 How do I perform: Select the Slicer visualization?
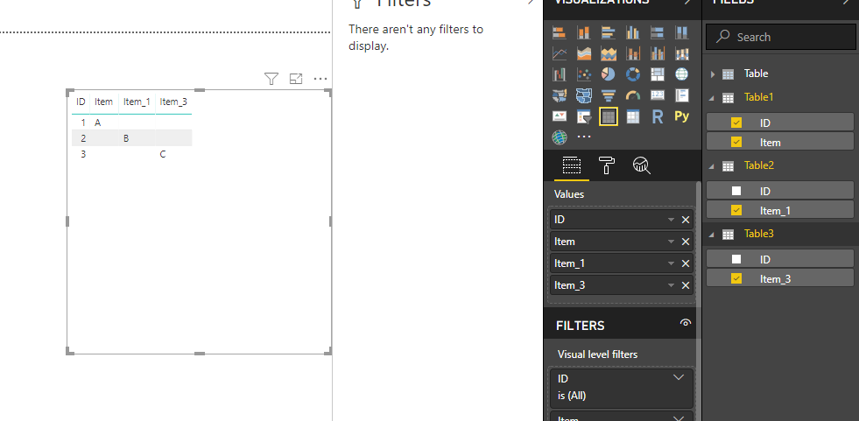point(584,116)
